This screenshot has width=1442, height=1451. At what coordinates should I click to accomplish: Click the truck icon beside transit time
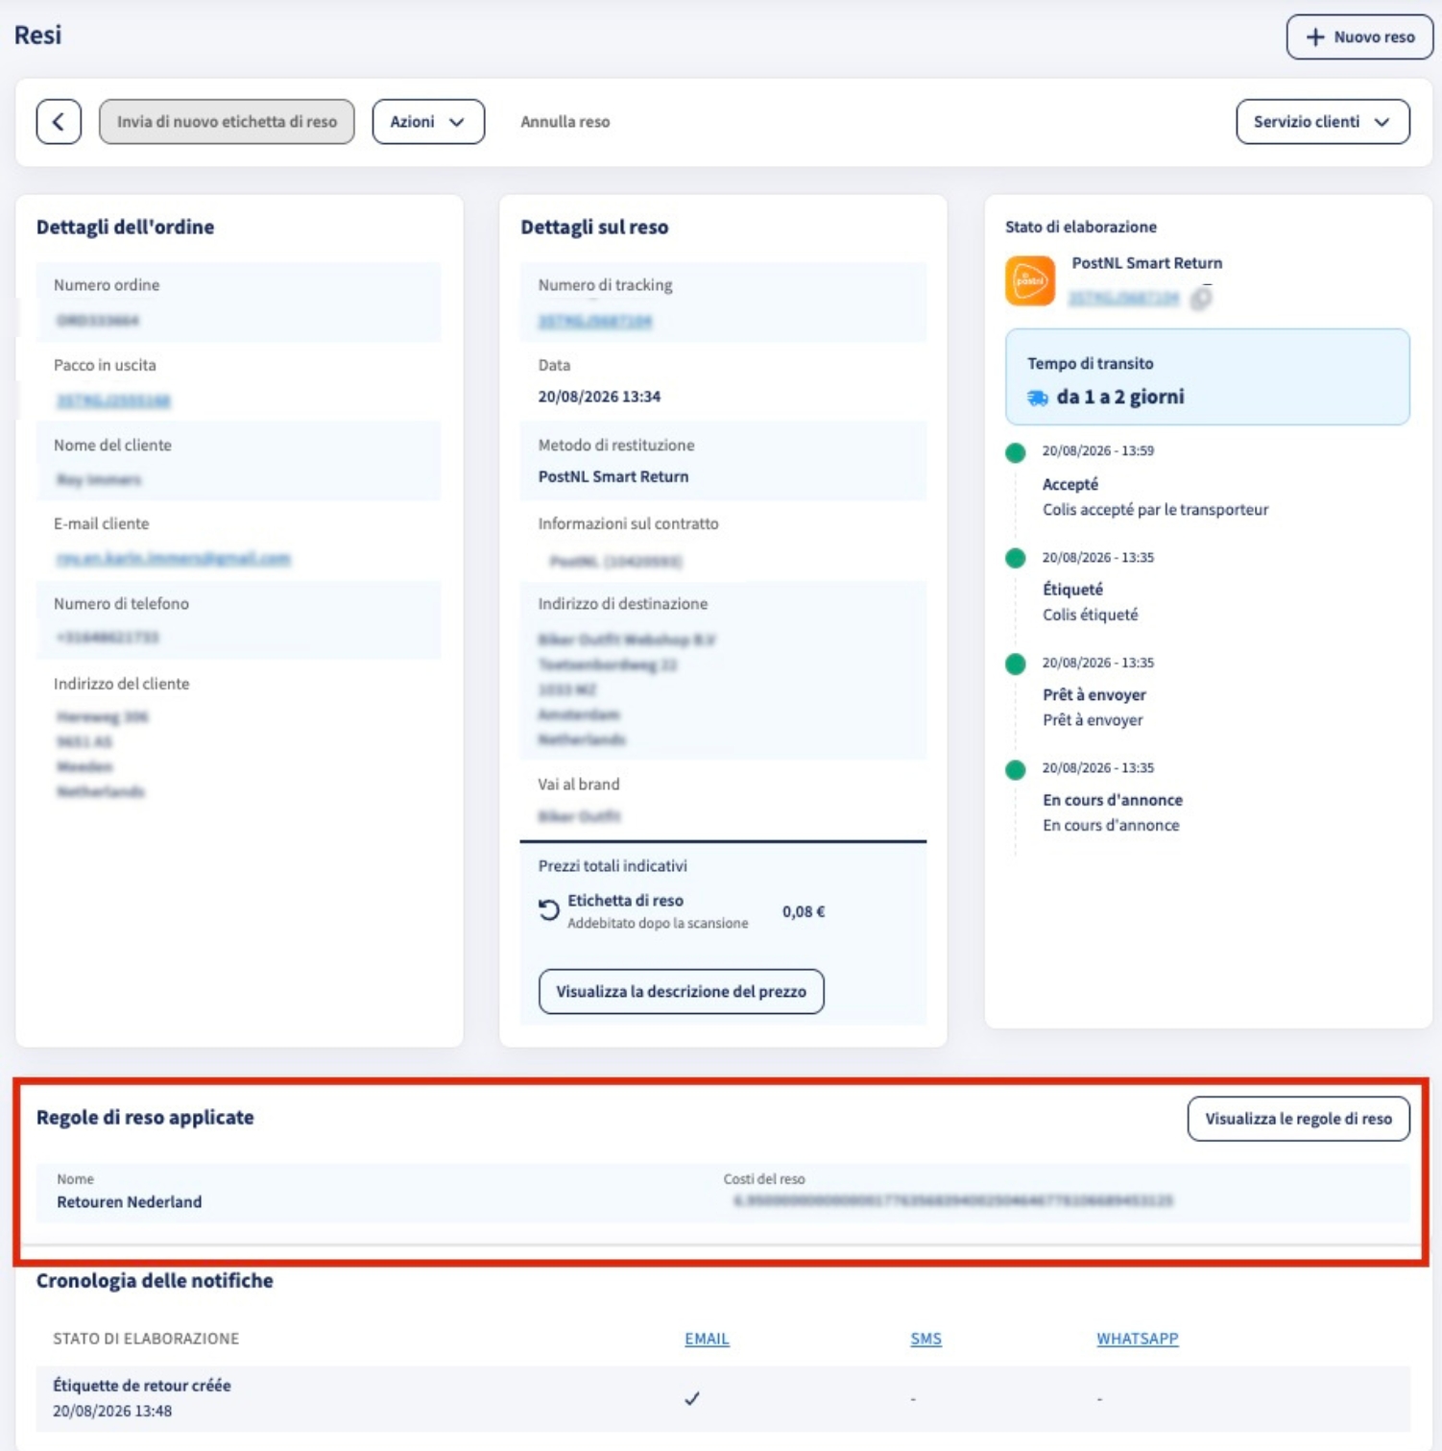point(1037,398)
